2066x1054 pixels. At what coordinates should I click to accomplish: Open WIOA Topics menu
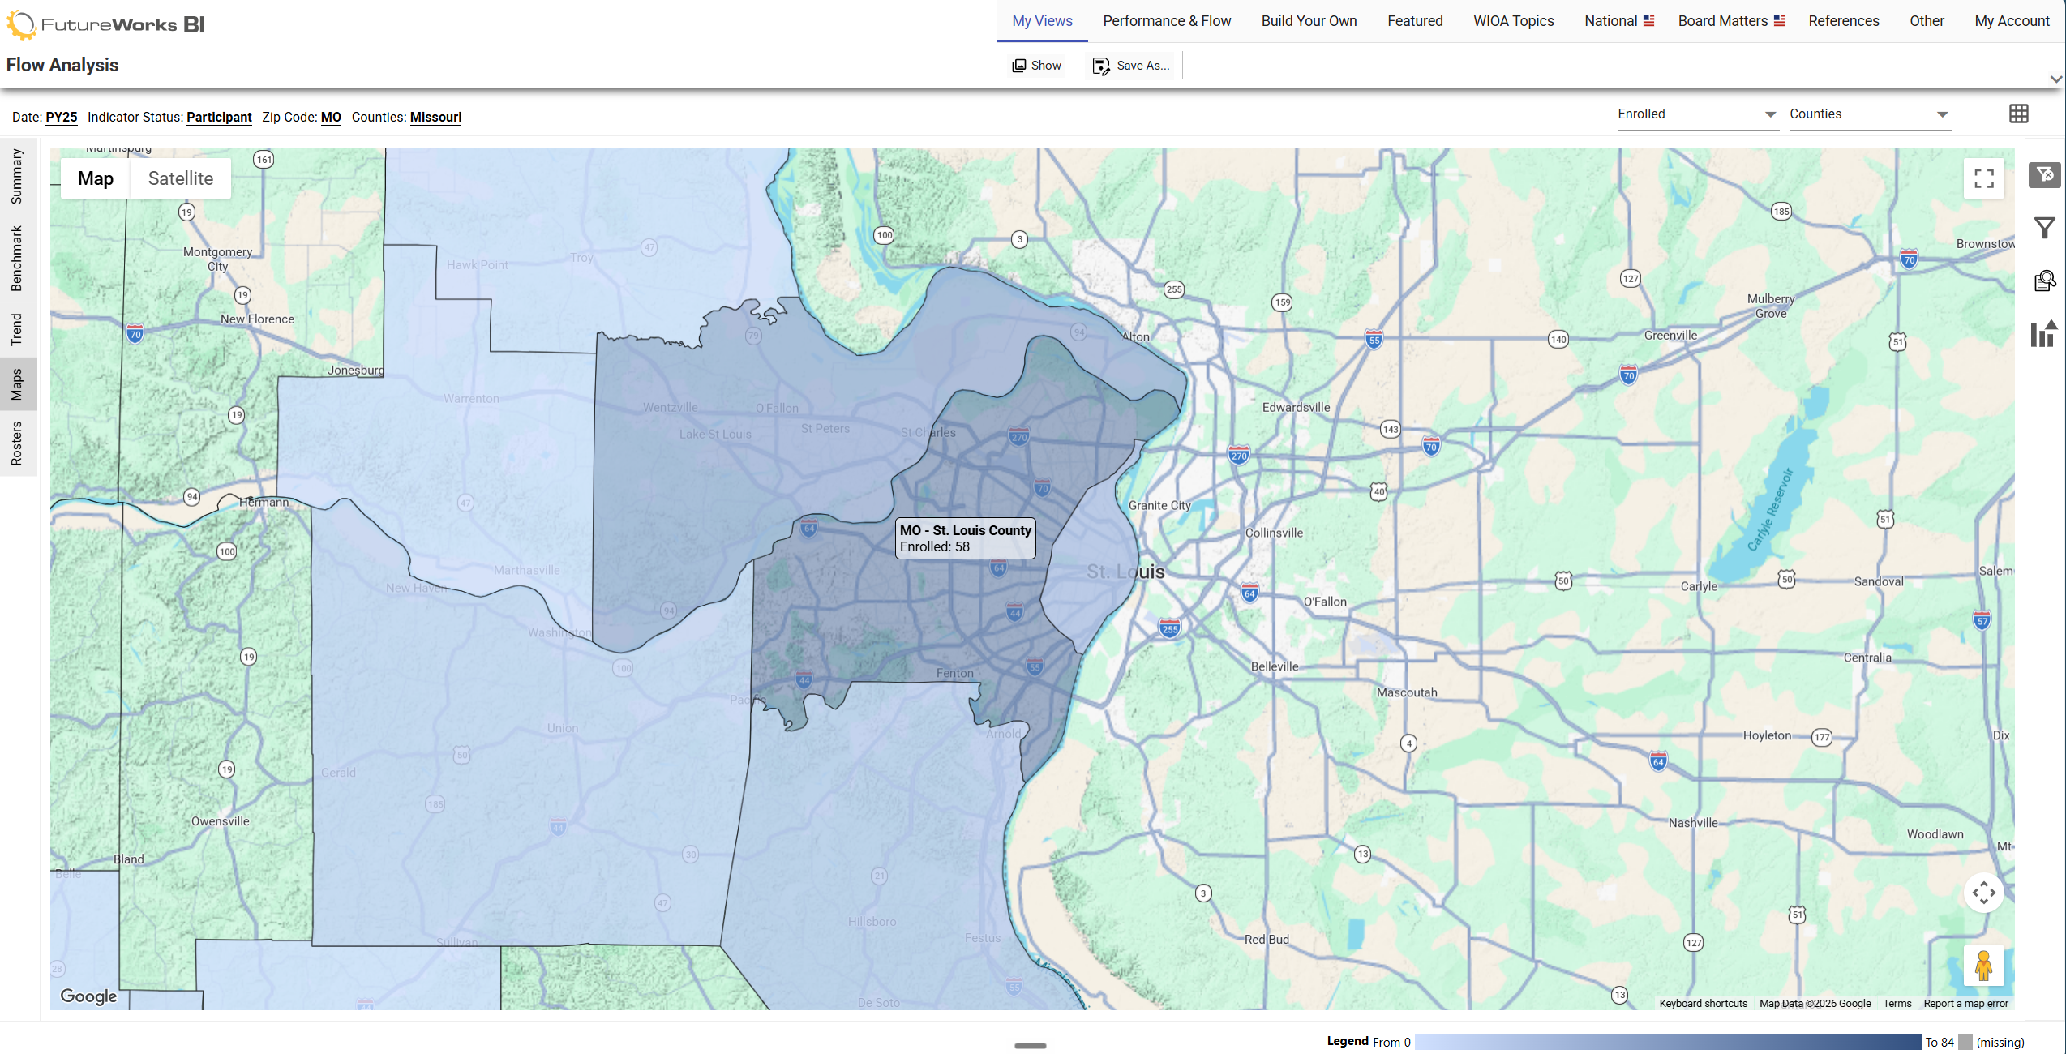(1513, 21)
